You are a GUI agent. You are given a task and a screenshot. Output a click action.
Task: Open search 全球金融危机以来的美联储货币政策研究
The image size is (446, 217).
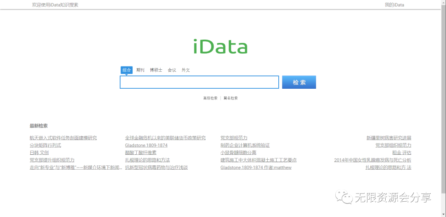(x=165, y=138)
